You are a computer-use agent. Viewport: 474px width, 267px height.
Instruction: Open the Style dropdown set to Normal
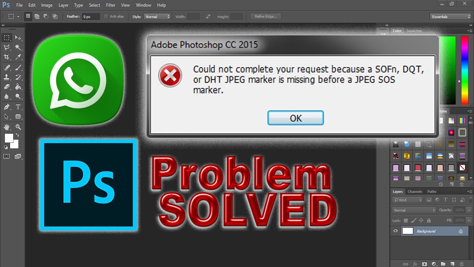[x=157, y=17]
